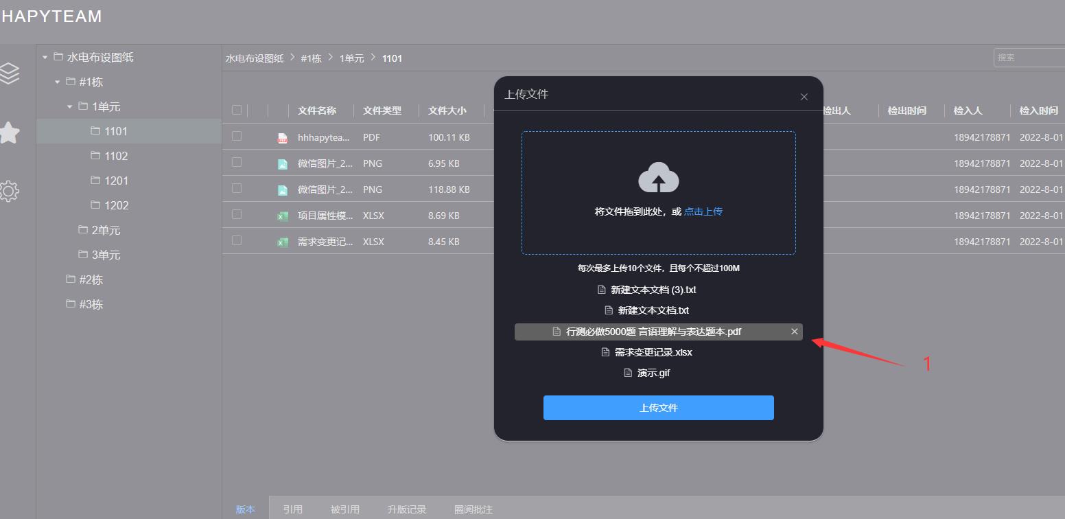Click the HAPYTEAM logo text
1065x519 pixels.
tap(51, 16)
